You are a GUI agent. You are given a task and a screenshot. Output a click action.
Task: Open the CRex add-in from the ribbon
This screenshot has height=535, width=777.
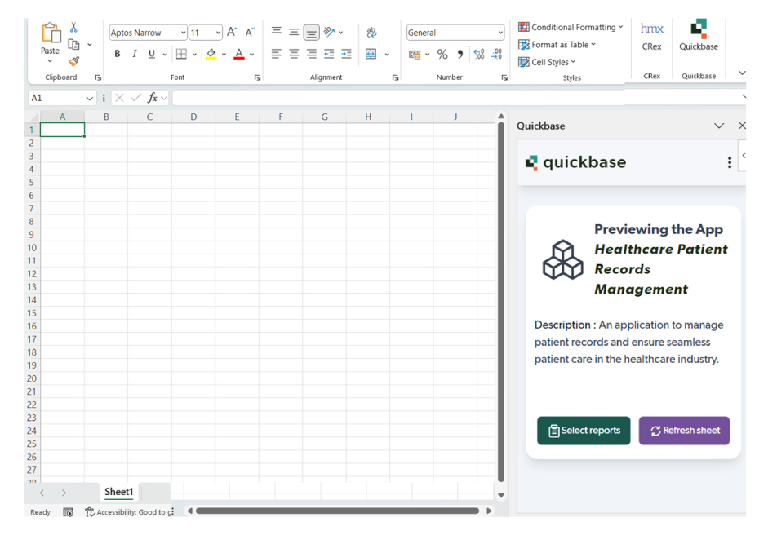651,36
